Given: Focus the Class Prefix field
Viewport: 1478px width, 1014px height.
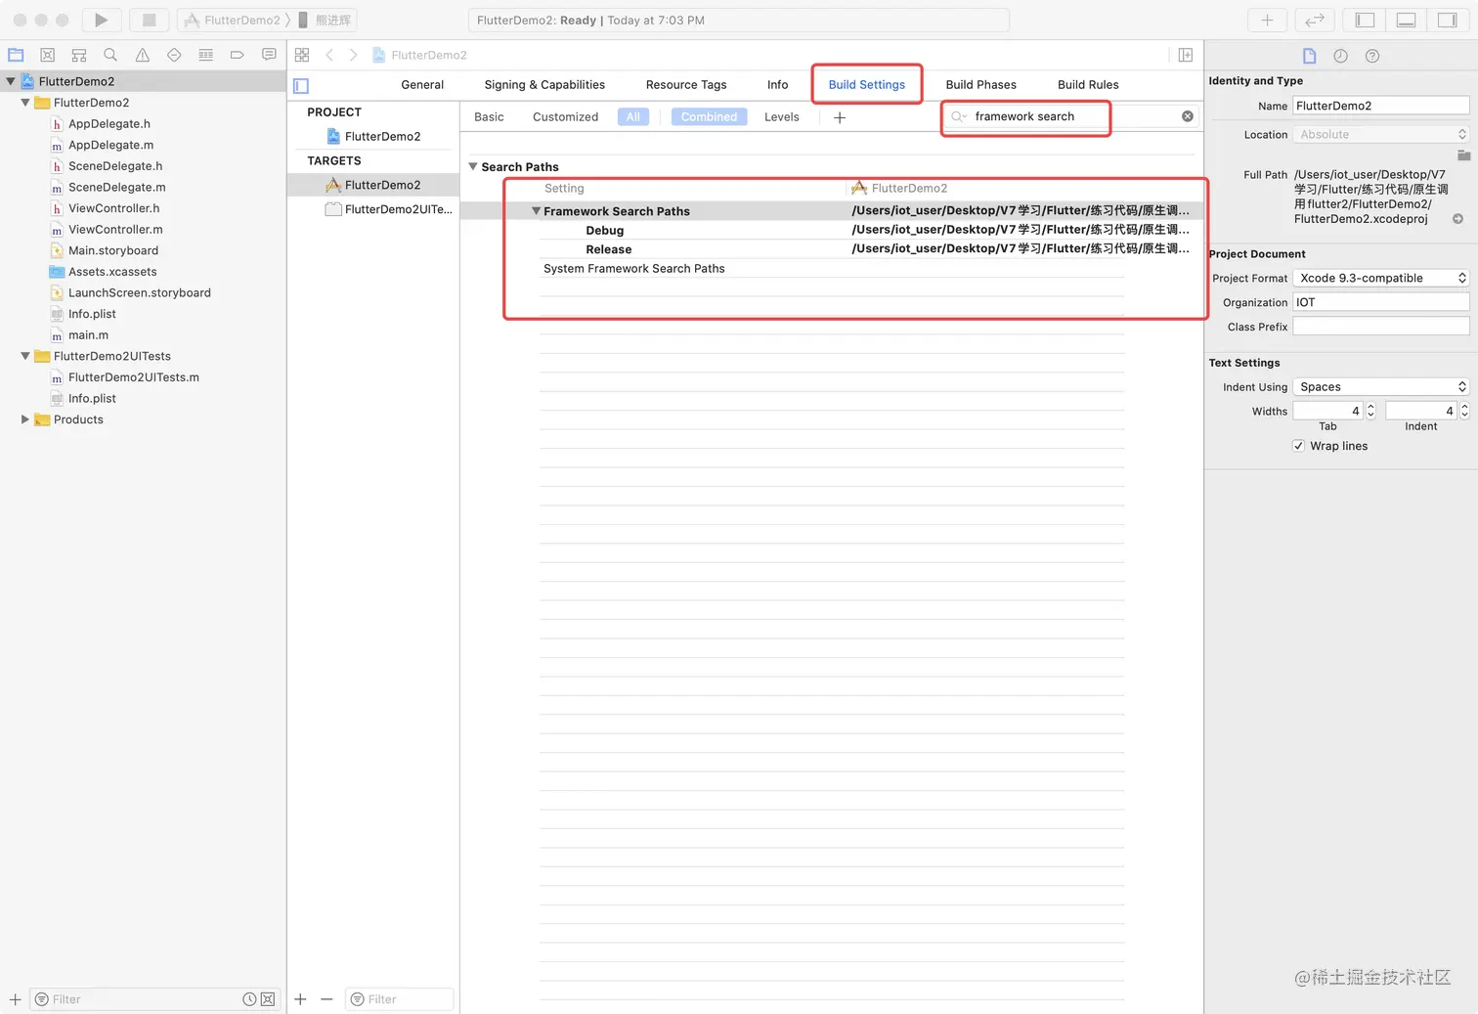Looking at the screenshot, I should (1381, 327).
